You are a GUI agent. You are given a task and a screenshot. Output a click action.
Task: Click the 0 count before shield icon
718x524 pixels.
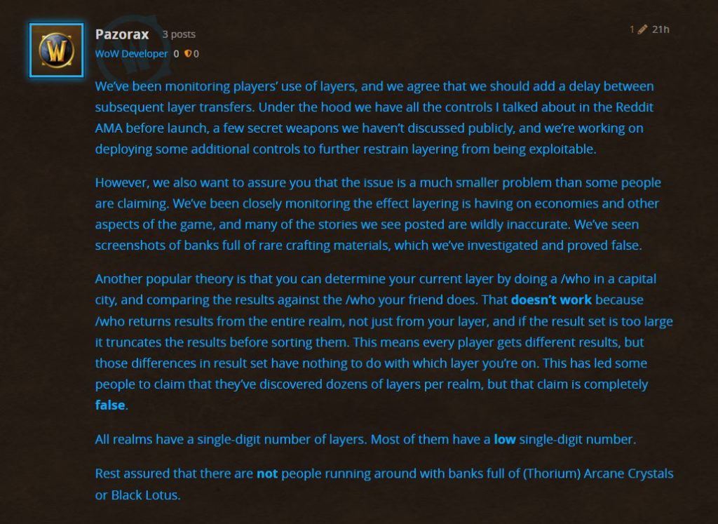pyautogui.click(x=176, y=54)
